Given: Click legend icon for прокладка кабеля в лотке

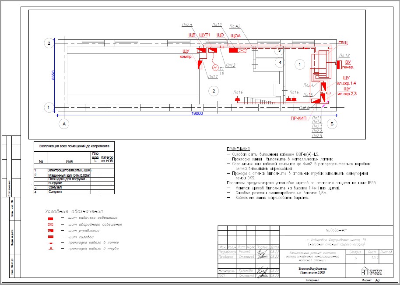Looking at the screenshot, I should coord(50,243).
